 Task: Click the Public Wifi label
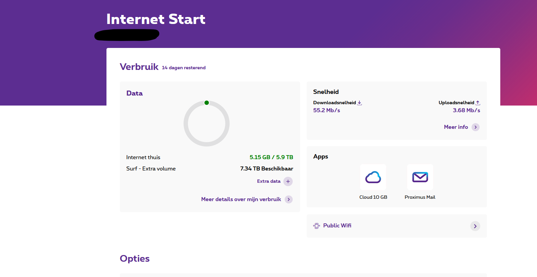[337, 226]
